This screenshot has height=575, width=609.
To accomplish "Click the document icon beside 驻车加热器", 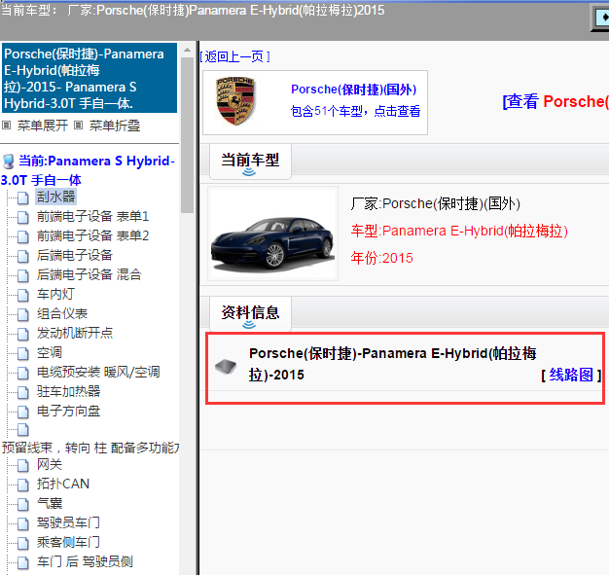I will (23, 392).
